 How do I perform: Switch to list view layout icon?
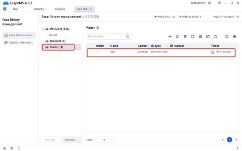point(226,37)
